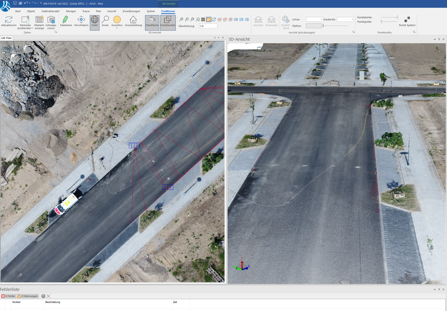The height and width of the screenshot is (311, 447).
Task: Toggle the Oberfläche surface display
Action: [x=152, y=20]
